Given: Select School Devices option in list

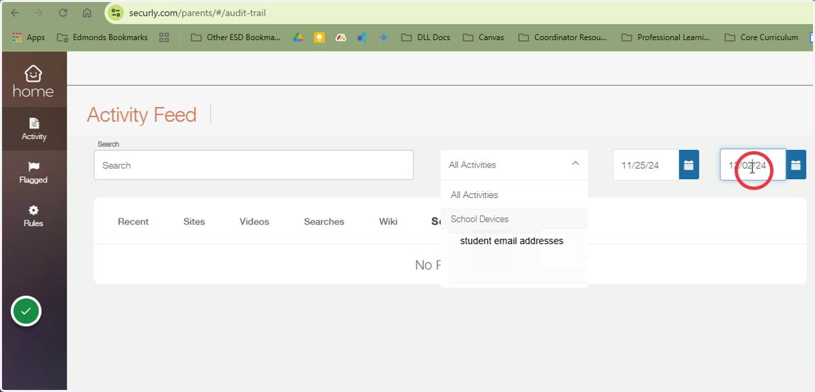Looking at the screenshot, I should click(514, 219).
